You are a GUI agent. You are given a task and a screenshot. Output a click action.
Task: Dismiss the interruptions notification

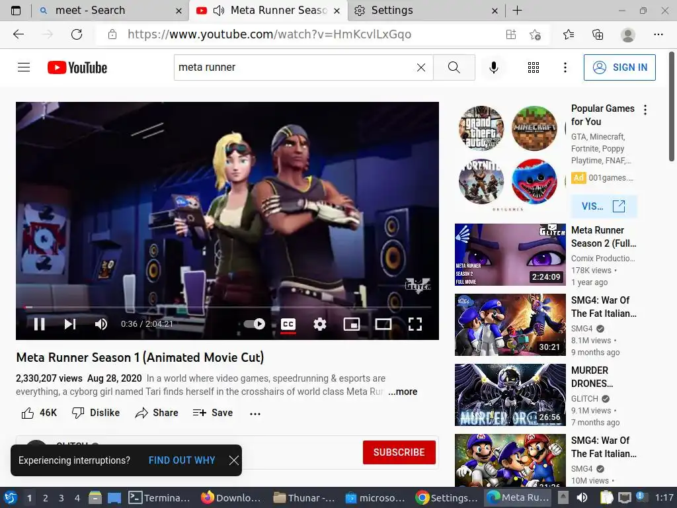(x=233, y=460)
